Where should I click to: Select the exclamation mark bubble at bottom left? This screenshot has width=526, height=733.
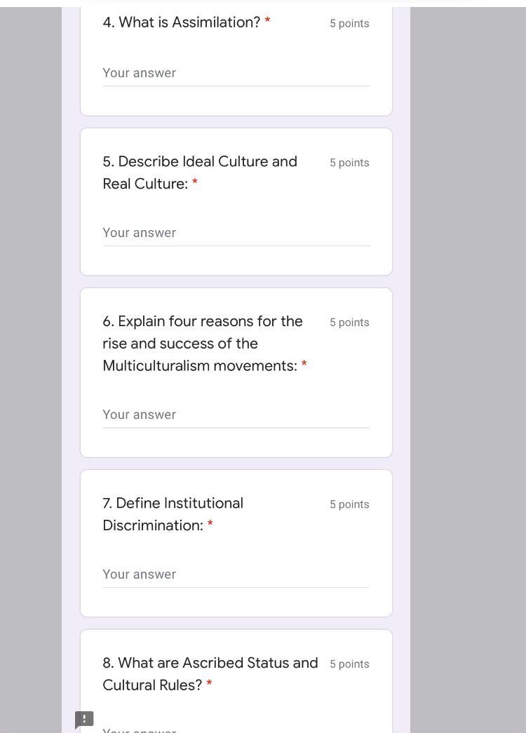pyautogui.click(x=83, y=719)
